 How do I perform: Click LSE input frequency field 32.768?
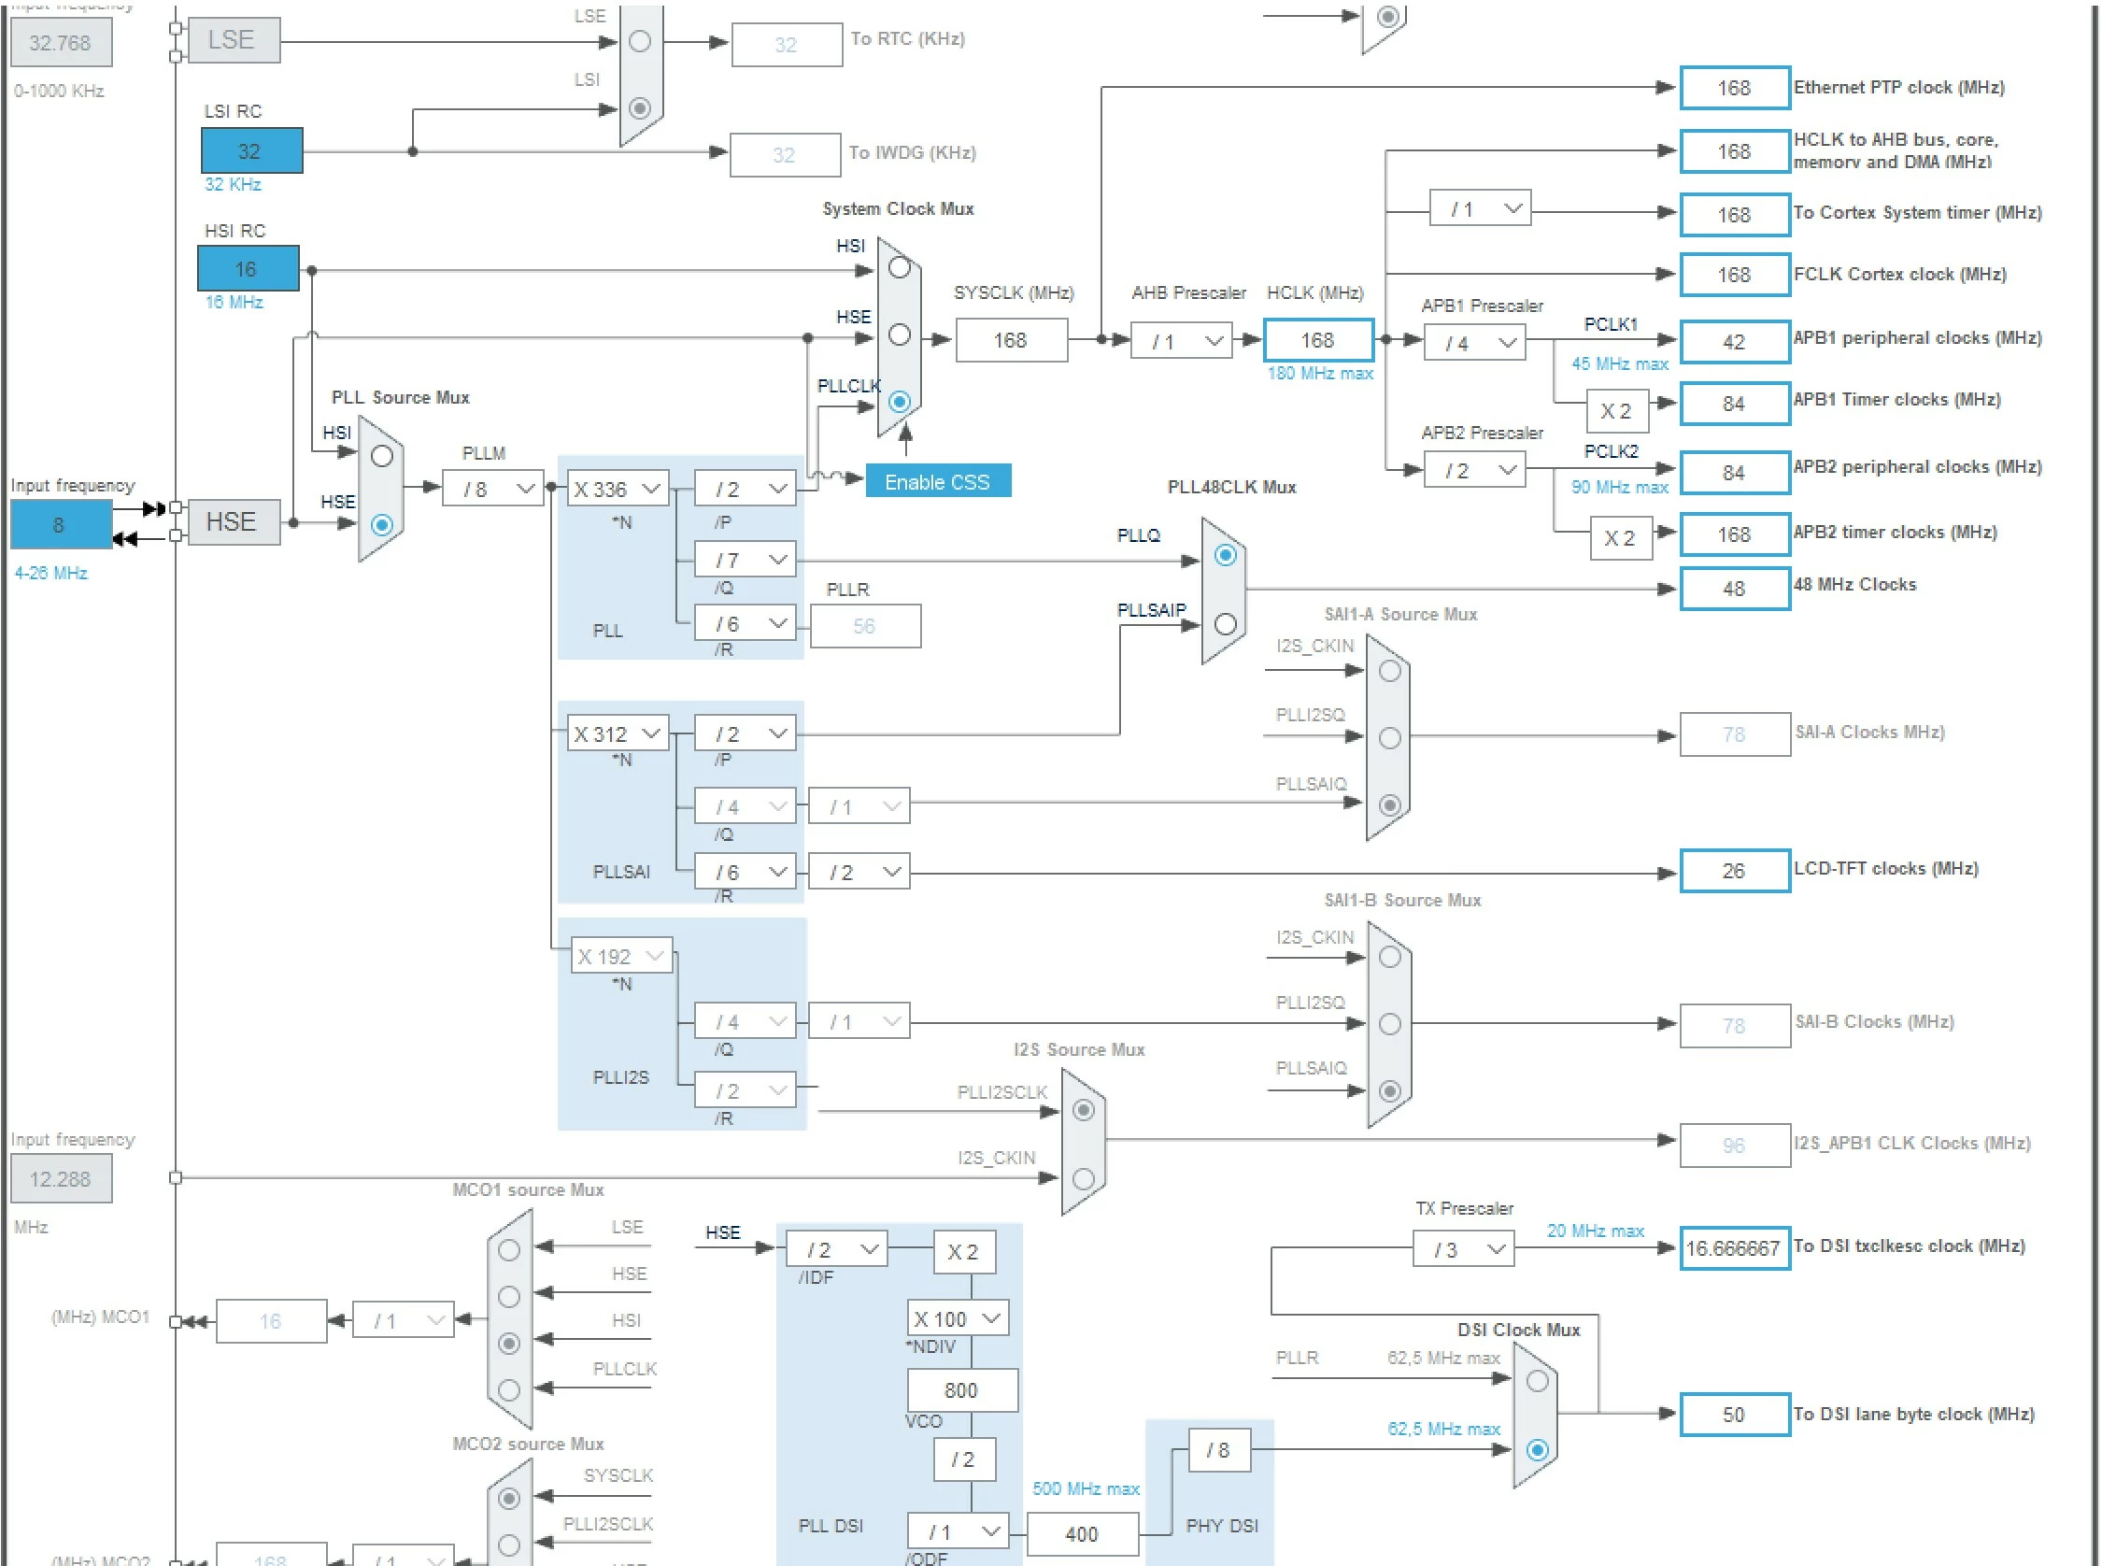(61, 43)
